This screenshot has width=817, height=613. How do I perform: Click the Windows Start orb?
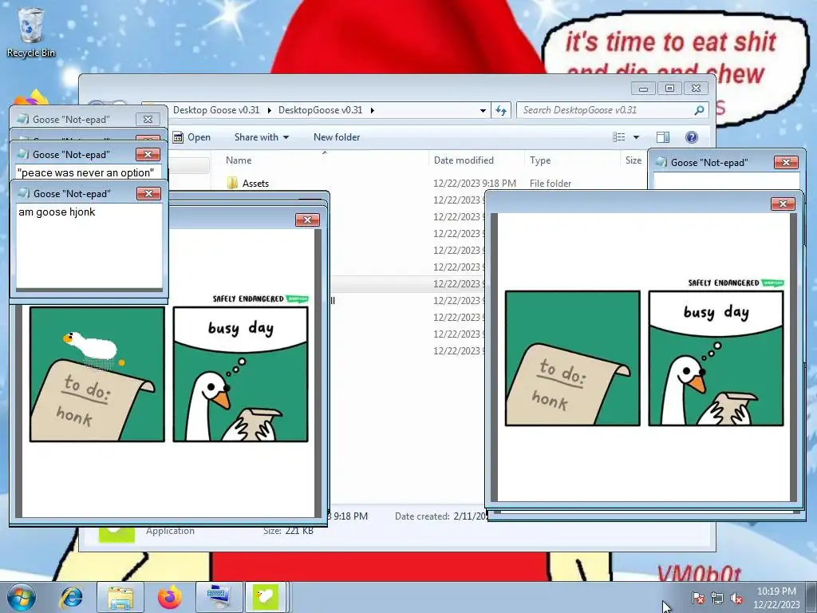(22, 597)
